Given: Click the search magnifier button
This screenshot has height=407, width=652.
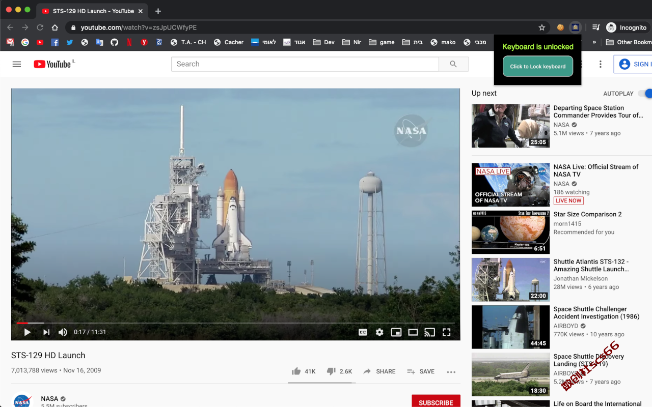Looking at the screenshot, I should pos(453,64).
